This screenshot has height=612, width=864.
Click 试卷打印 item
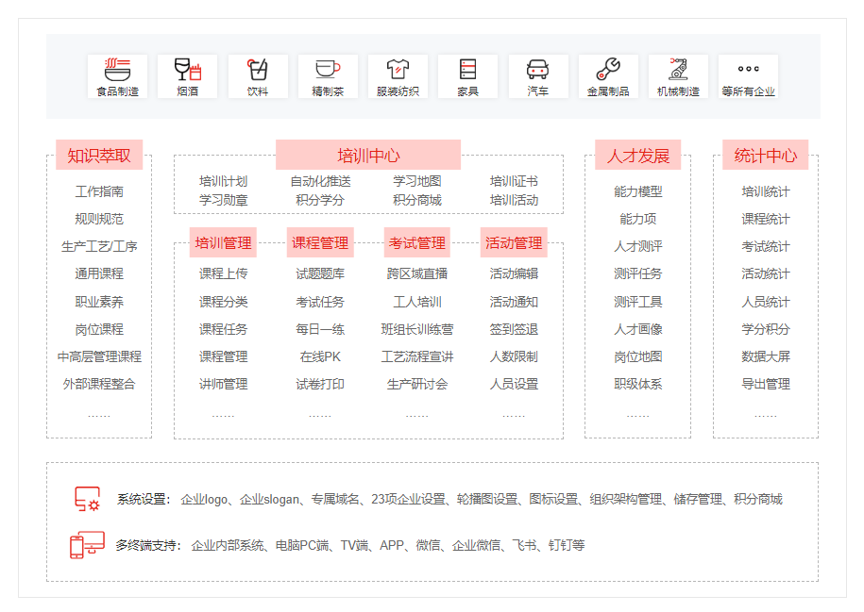[320, 384]
